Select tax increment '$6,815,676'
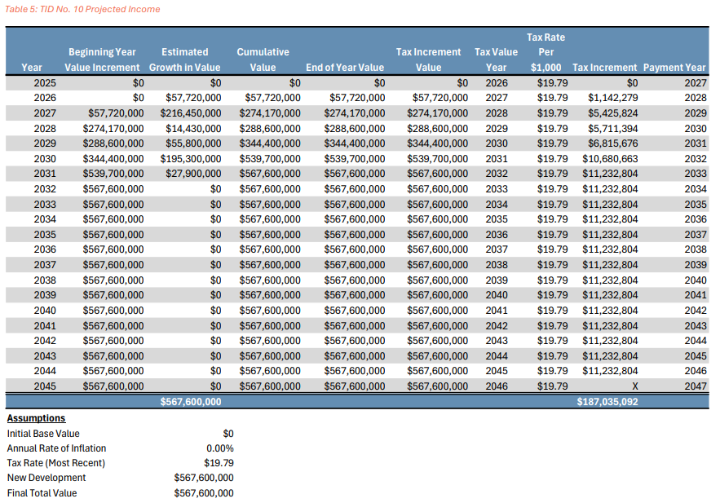Viewport: 720px width, 503px height. [612, 143]
